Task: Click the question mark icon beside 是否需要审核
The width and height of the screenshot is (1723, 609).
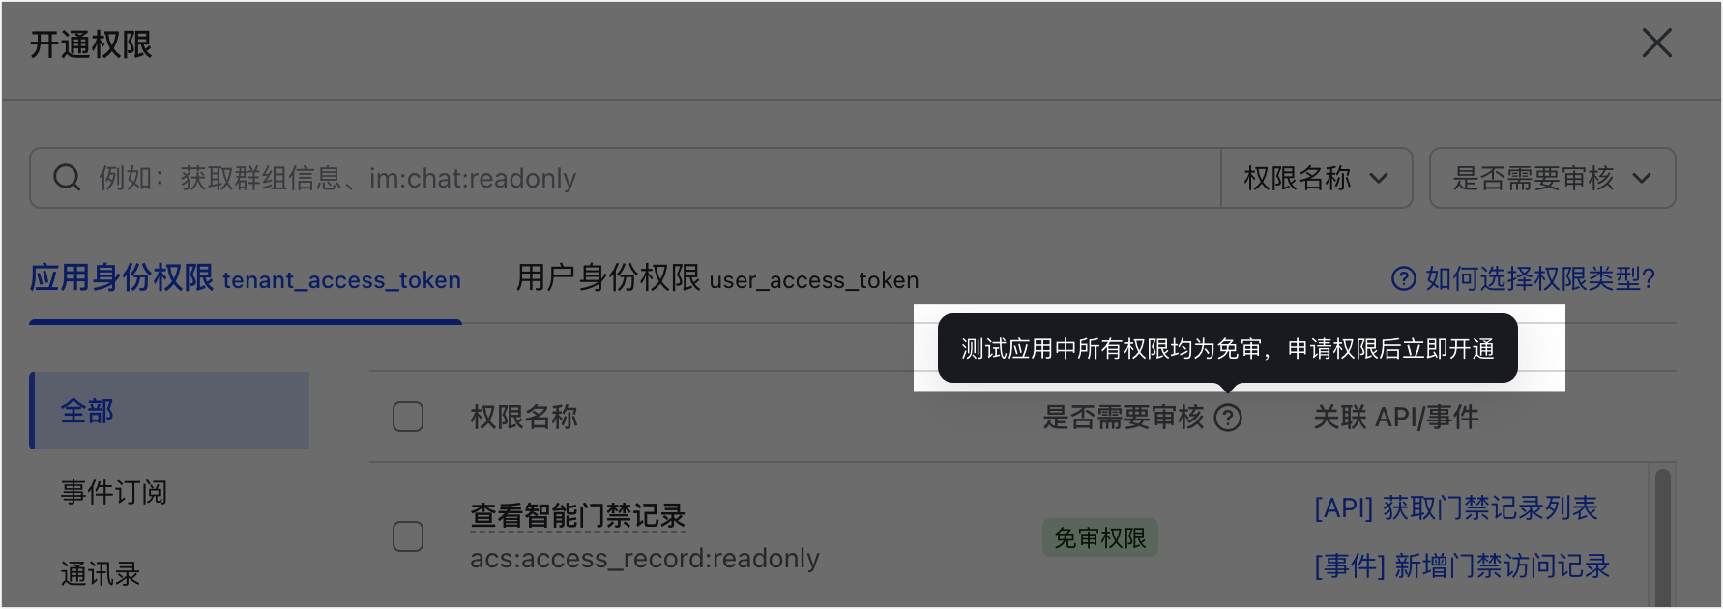Action: coord(1228,418)
